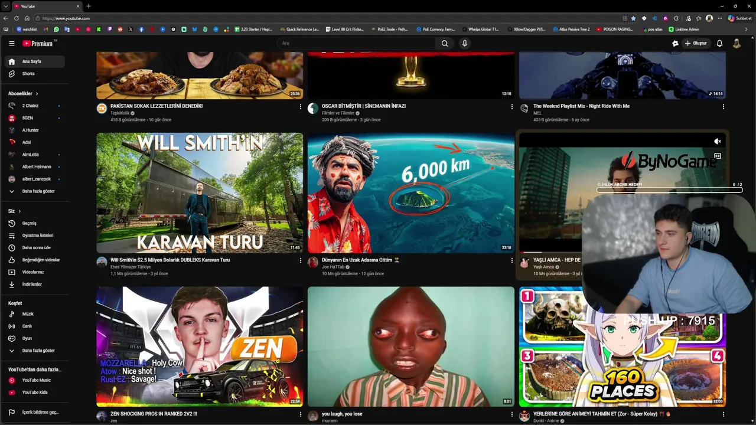Open albert_cancook subscription channel
The image size is (756, 425).
coord(35,179)
